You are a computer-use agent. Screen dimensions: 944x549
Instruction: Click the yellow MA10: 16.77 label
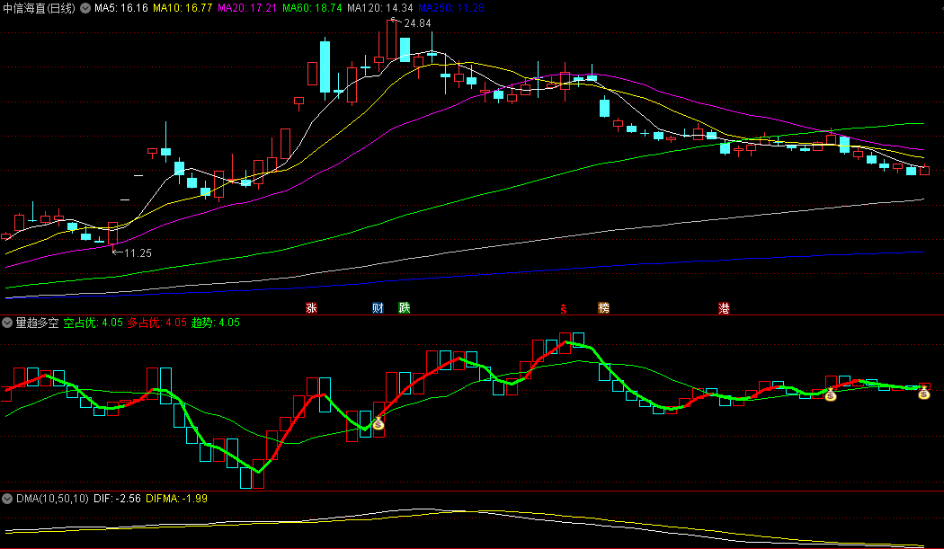pos(183,8)
